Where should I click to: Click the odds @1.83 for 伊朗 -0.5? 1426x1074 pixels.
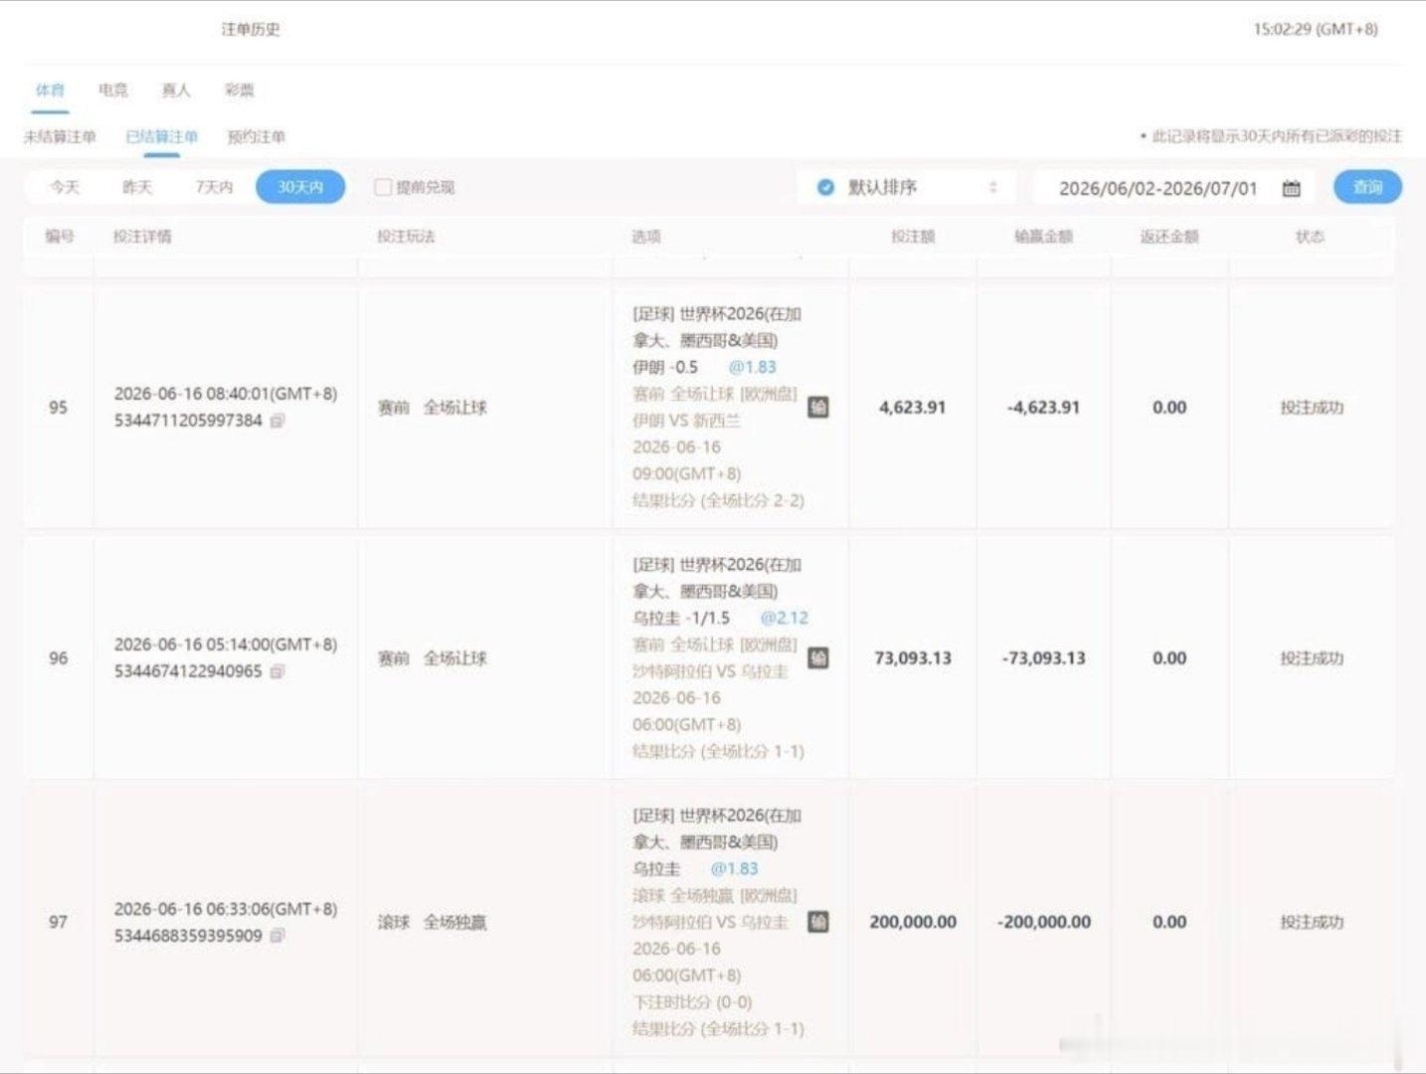point(753,367)
